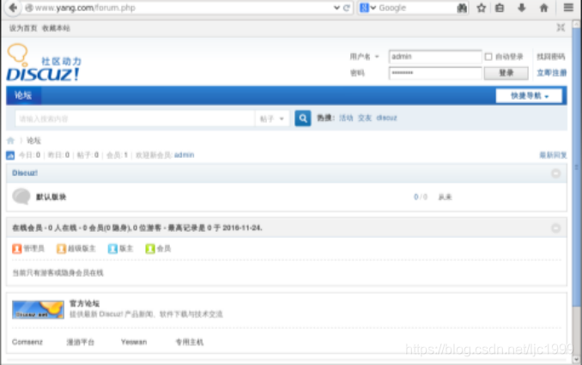582x365 pixels.
Task: Open the new member admin link
Action: (184, 155)
